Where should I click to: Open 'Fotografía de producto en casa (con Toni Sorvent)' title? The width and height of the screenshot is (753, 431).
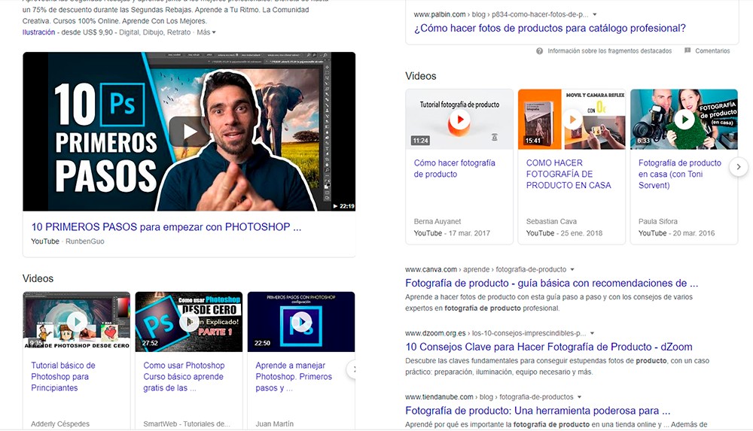coord(680,174)
